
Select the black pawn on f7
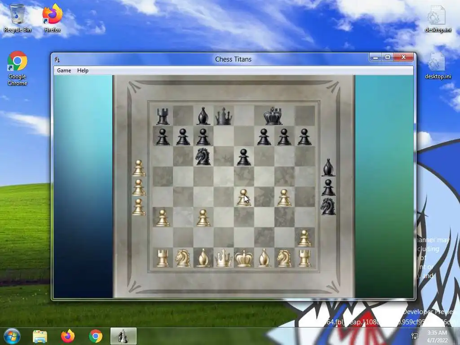(264, 137)
